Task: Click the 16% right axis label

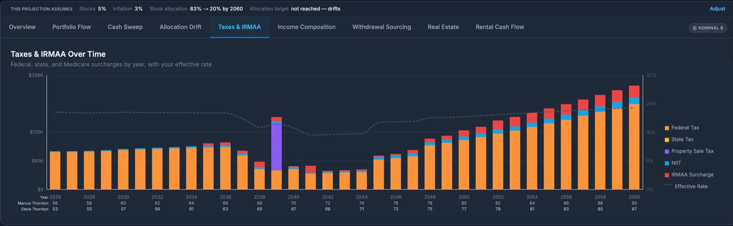Action: click(x=651, y=132)
